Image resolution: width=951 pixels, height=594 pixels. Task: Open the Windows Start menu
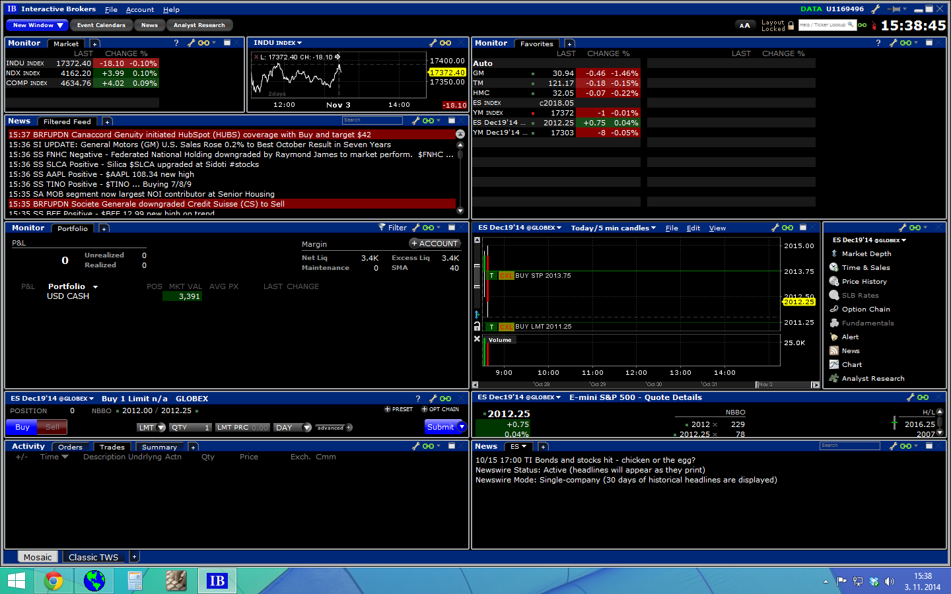pos(16,581)
